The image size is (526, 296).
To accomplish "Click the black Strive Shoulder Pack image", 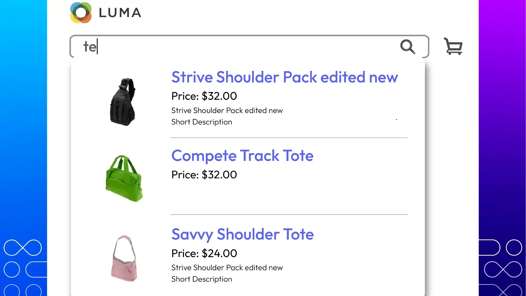I will tap(123, 102).
